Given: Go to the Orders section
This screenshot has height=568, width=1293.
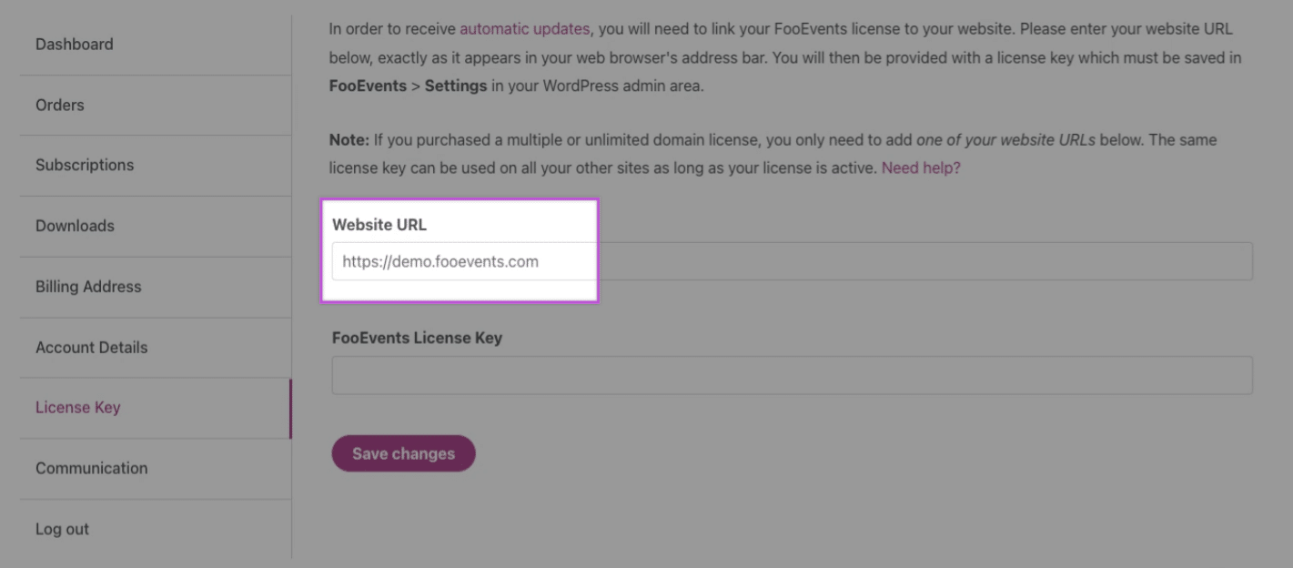Looking at the screenshot, I should tap(60, 105).
